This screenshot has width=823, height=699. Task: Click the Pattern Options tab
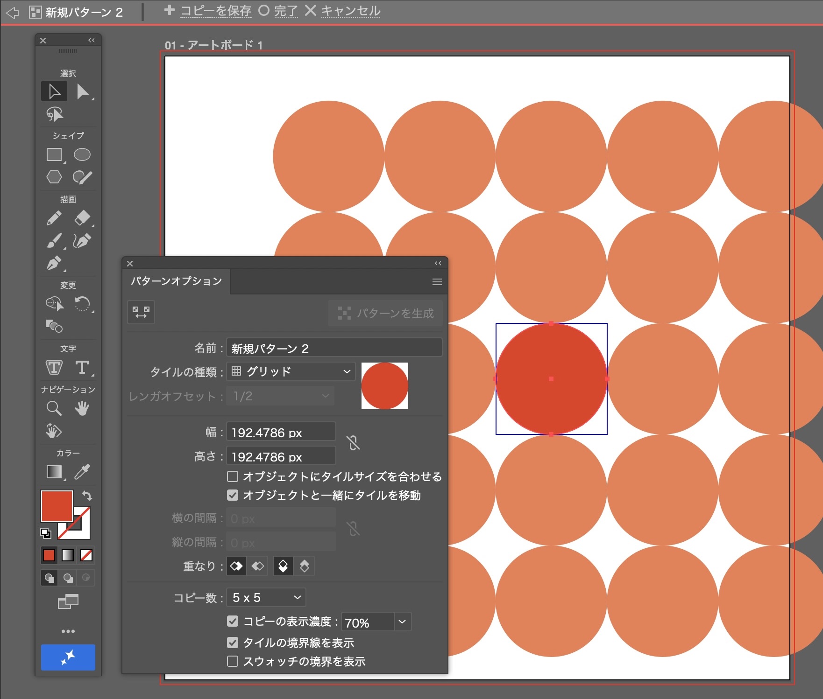pyautogui.click(x=177, y=281)
